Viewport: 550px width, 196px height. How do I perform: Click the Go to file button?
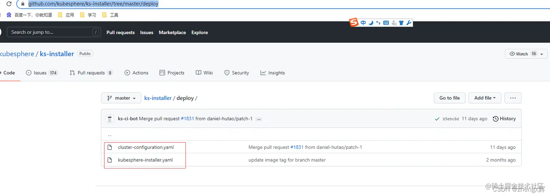click(x=449, y=98)
